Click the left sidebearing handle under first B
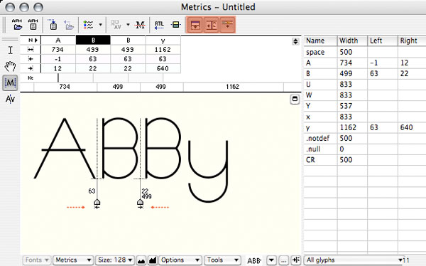The height and width of the screenshot is (266, 426). pyautogui.click(x=97, y=202)
